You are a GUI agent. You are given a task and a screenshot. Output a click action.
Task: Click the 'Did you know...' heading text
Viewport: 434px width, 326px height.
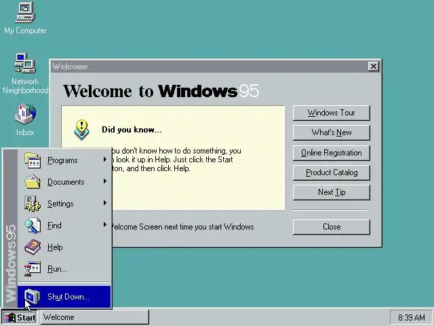[x=132, y=130]
